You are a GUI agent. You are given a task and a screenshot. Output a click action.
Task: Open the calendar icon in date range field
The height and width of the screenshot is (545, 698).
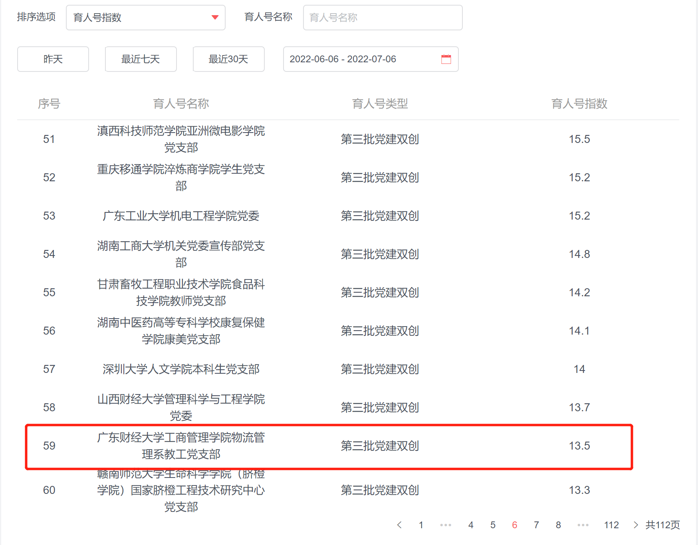446,59
